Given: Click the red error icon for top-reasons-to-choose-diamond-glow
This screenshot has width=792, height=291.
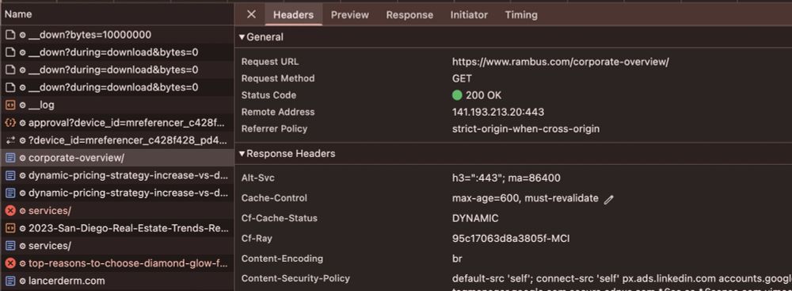Looking at the screenshot, I should click(x=10, y=263).
